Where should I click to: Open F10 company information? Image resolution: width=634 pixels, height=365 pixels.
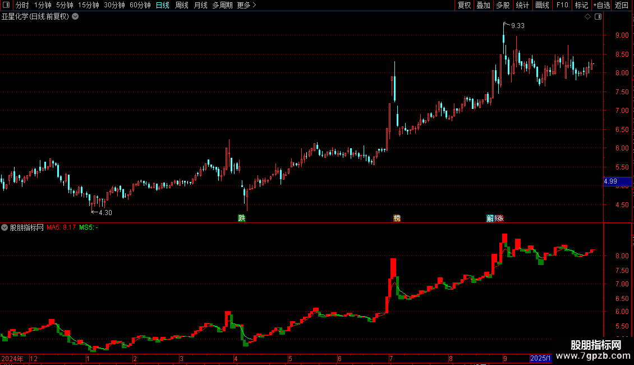[x=562, y=5]
